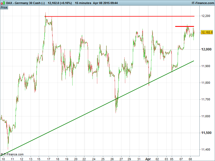Open the 15 minutes timeframe label
The image size is (215, 161).
pyautogui.click(x=83, y=3)
